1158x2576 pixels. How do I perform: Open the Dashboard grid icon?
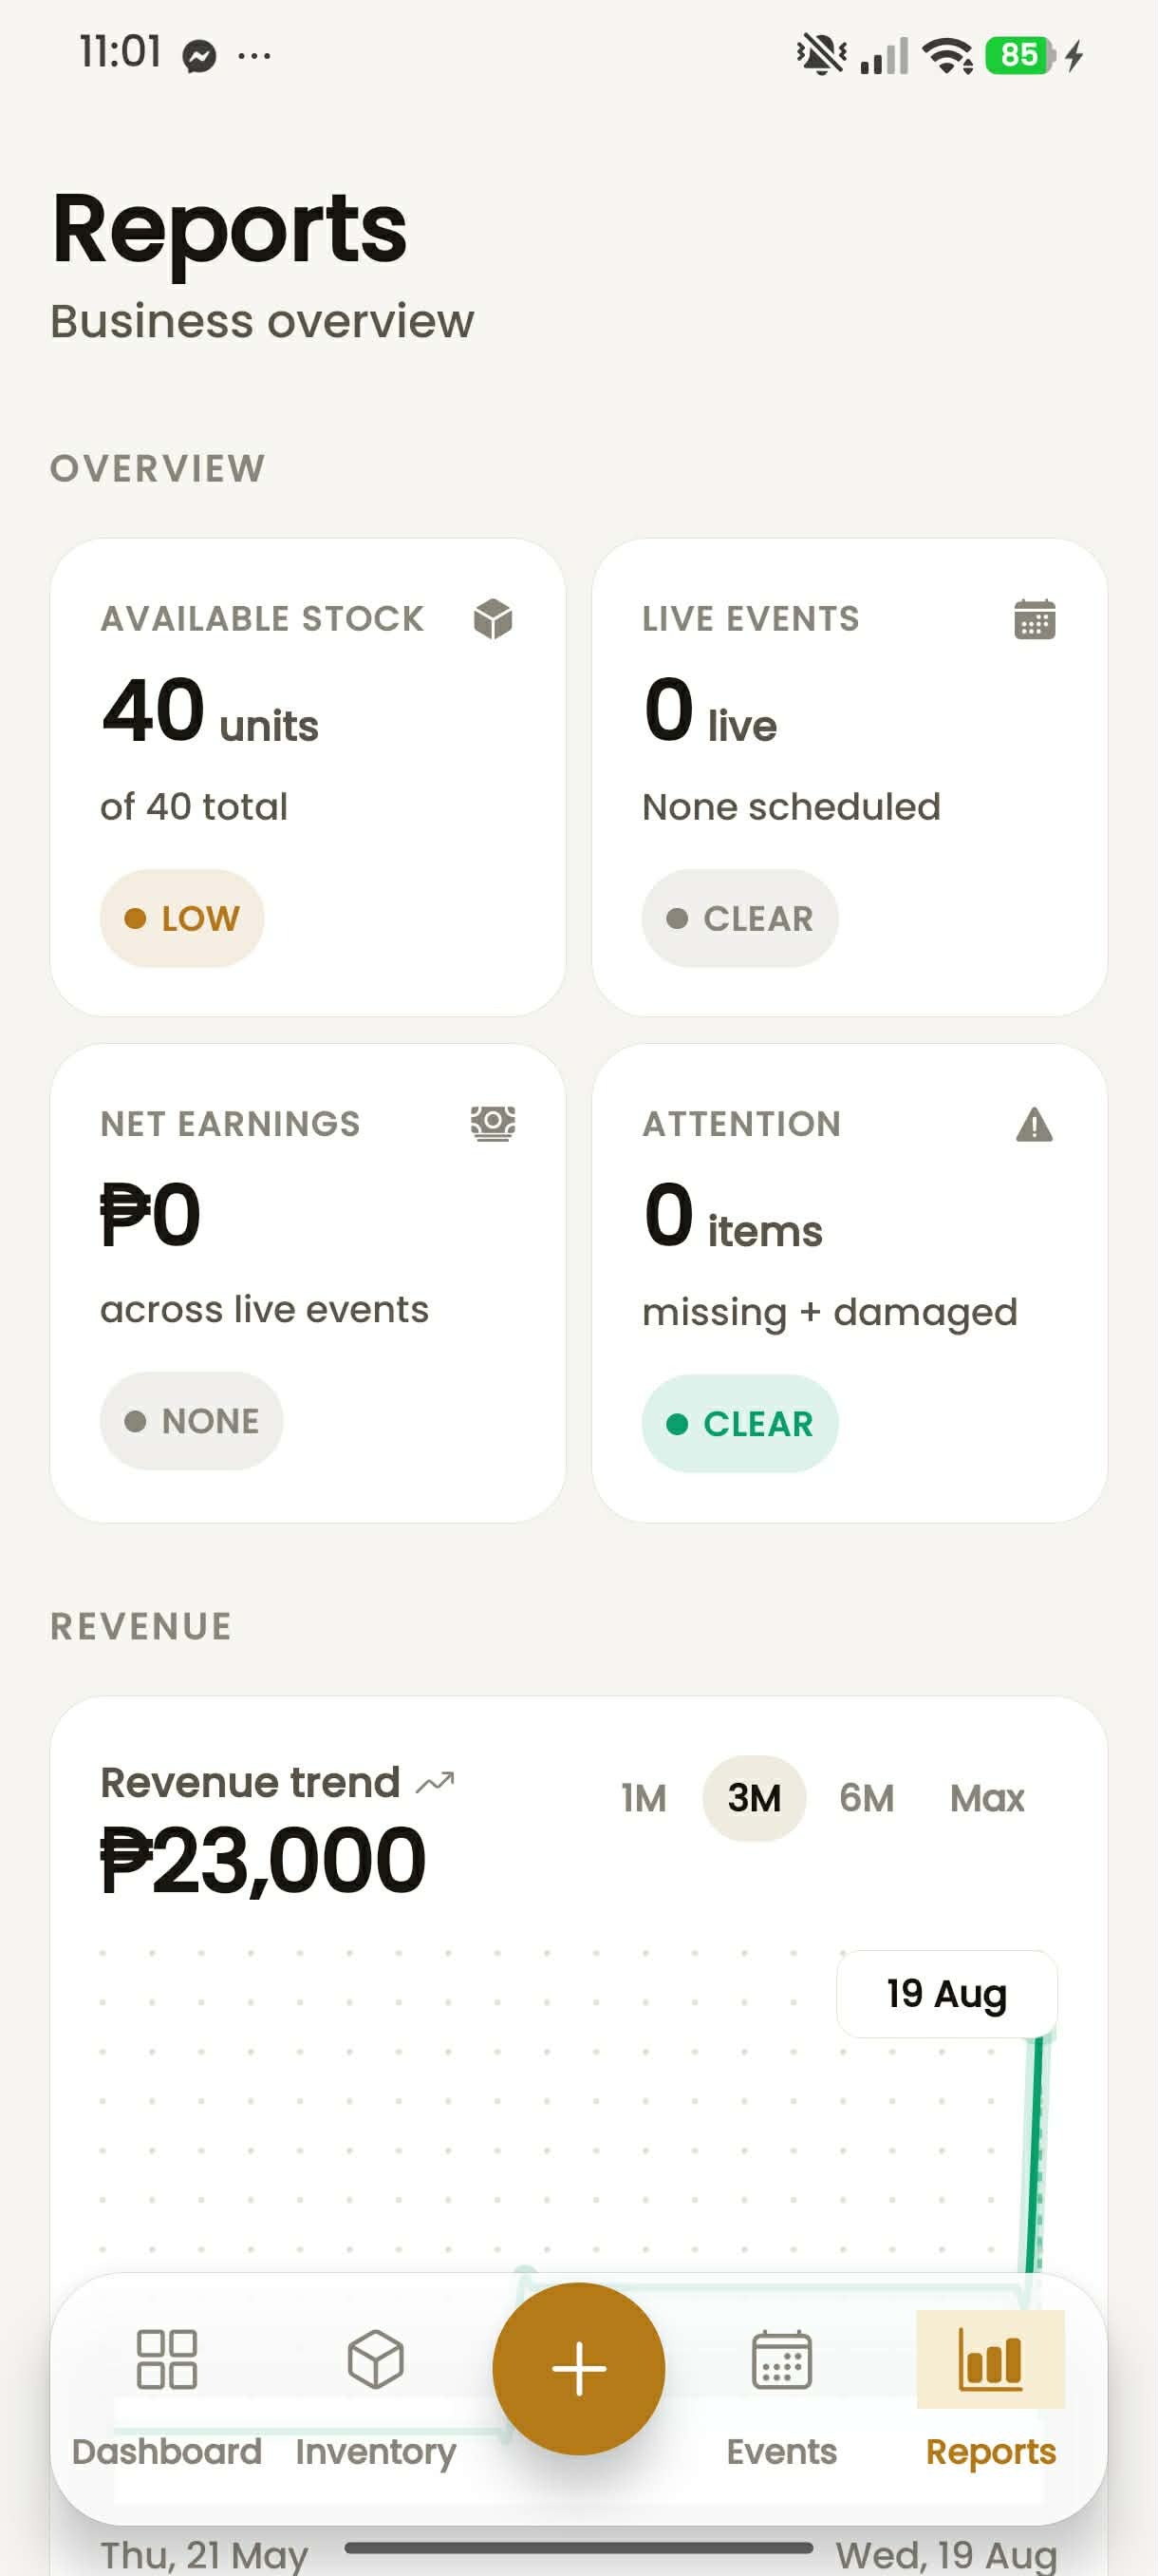point(167,2359)
